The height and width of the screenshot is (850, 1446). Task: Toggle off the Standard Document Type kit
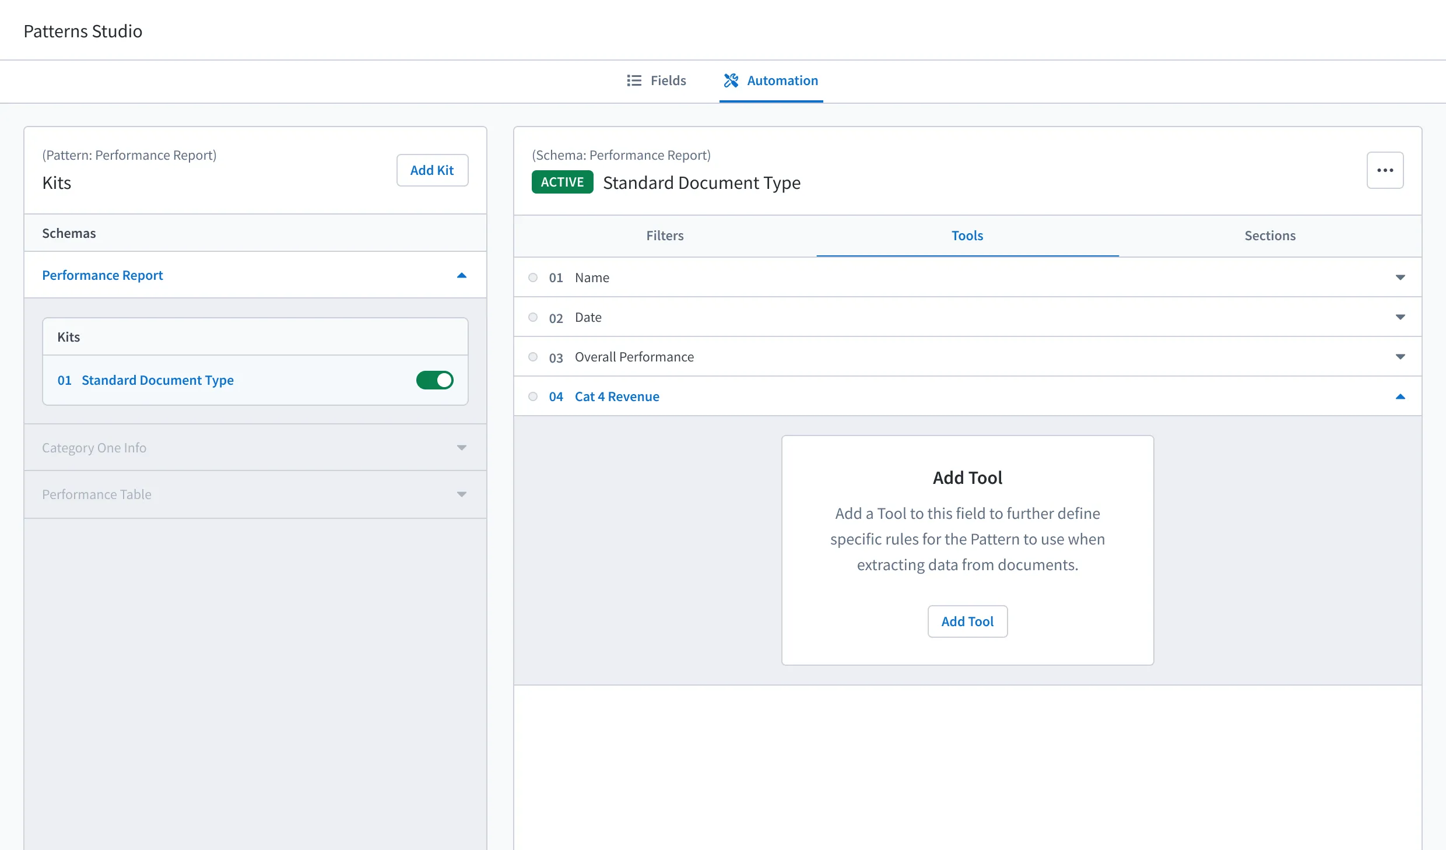point(434,380)
